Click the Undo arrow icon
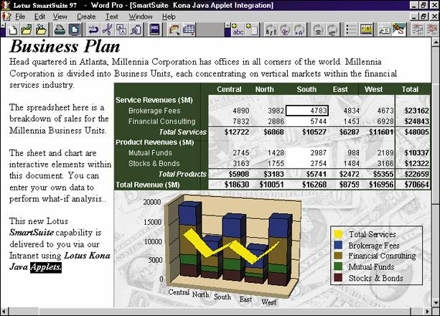440x316 pixels. click(x=93, y=29)
